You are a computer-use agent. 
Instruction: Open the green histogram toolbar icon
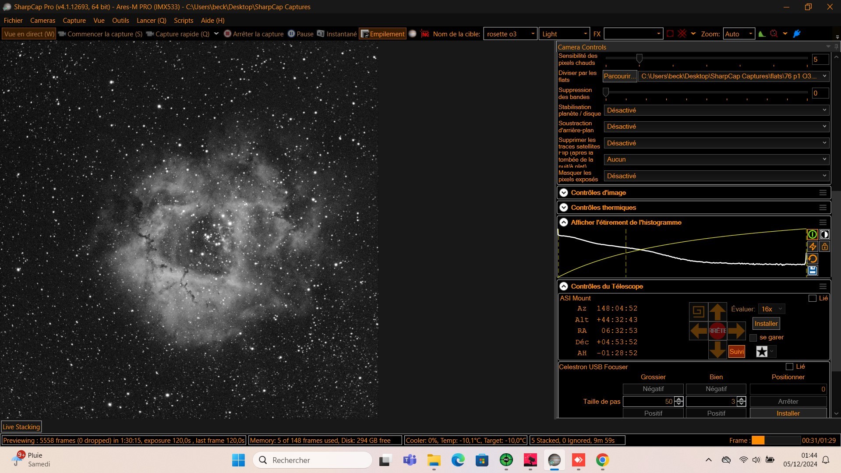tap(762, 34)
